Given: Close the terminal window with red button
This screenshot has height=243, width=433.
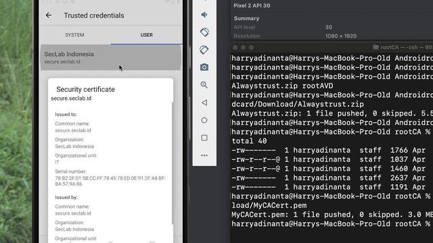Looking at the screenshot, I should [235, 47].
